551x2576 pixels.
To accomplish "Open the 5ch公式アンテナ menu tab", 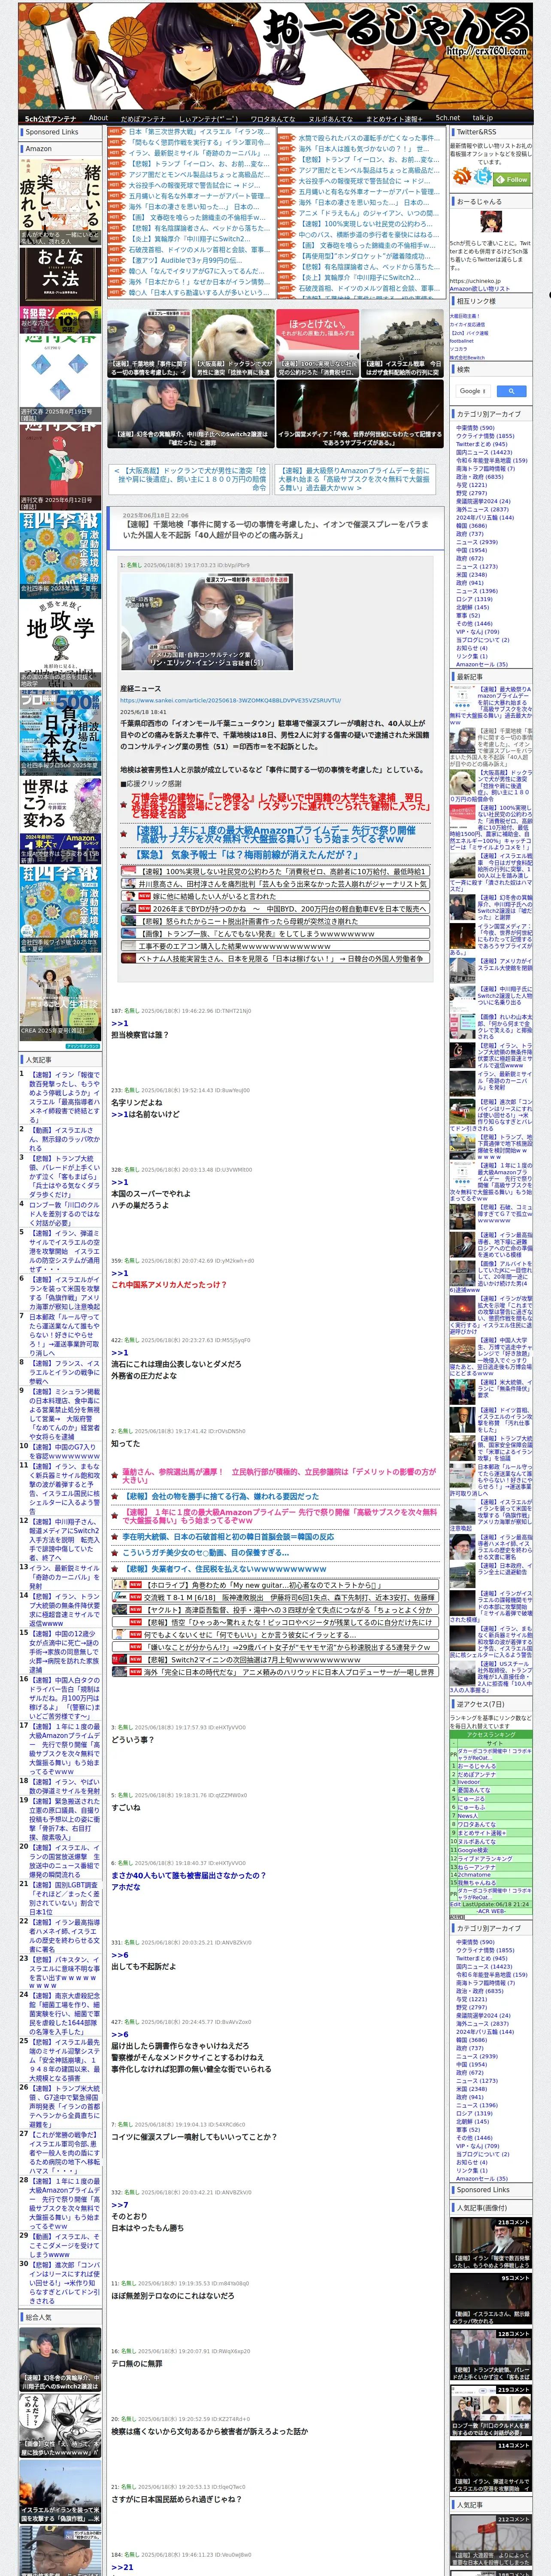I will click(50, 118).
